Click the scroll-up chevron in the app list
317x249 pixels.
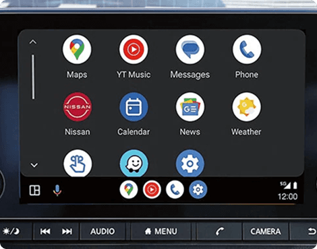click(33, 42)
